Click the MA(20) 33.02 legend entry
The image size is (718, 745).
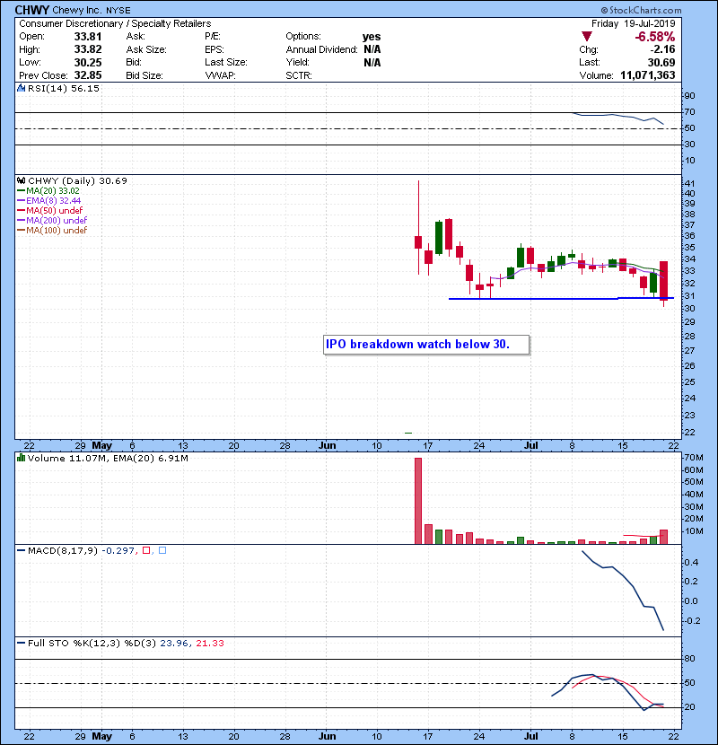pos(53,191)
